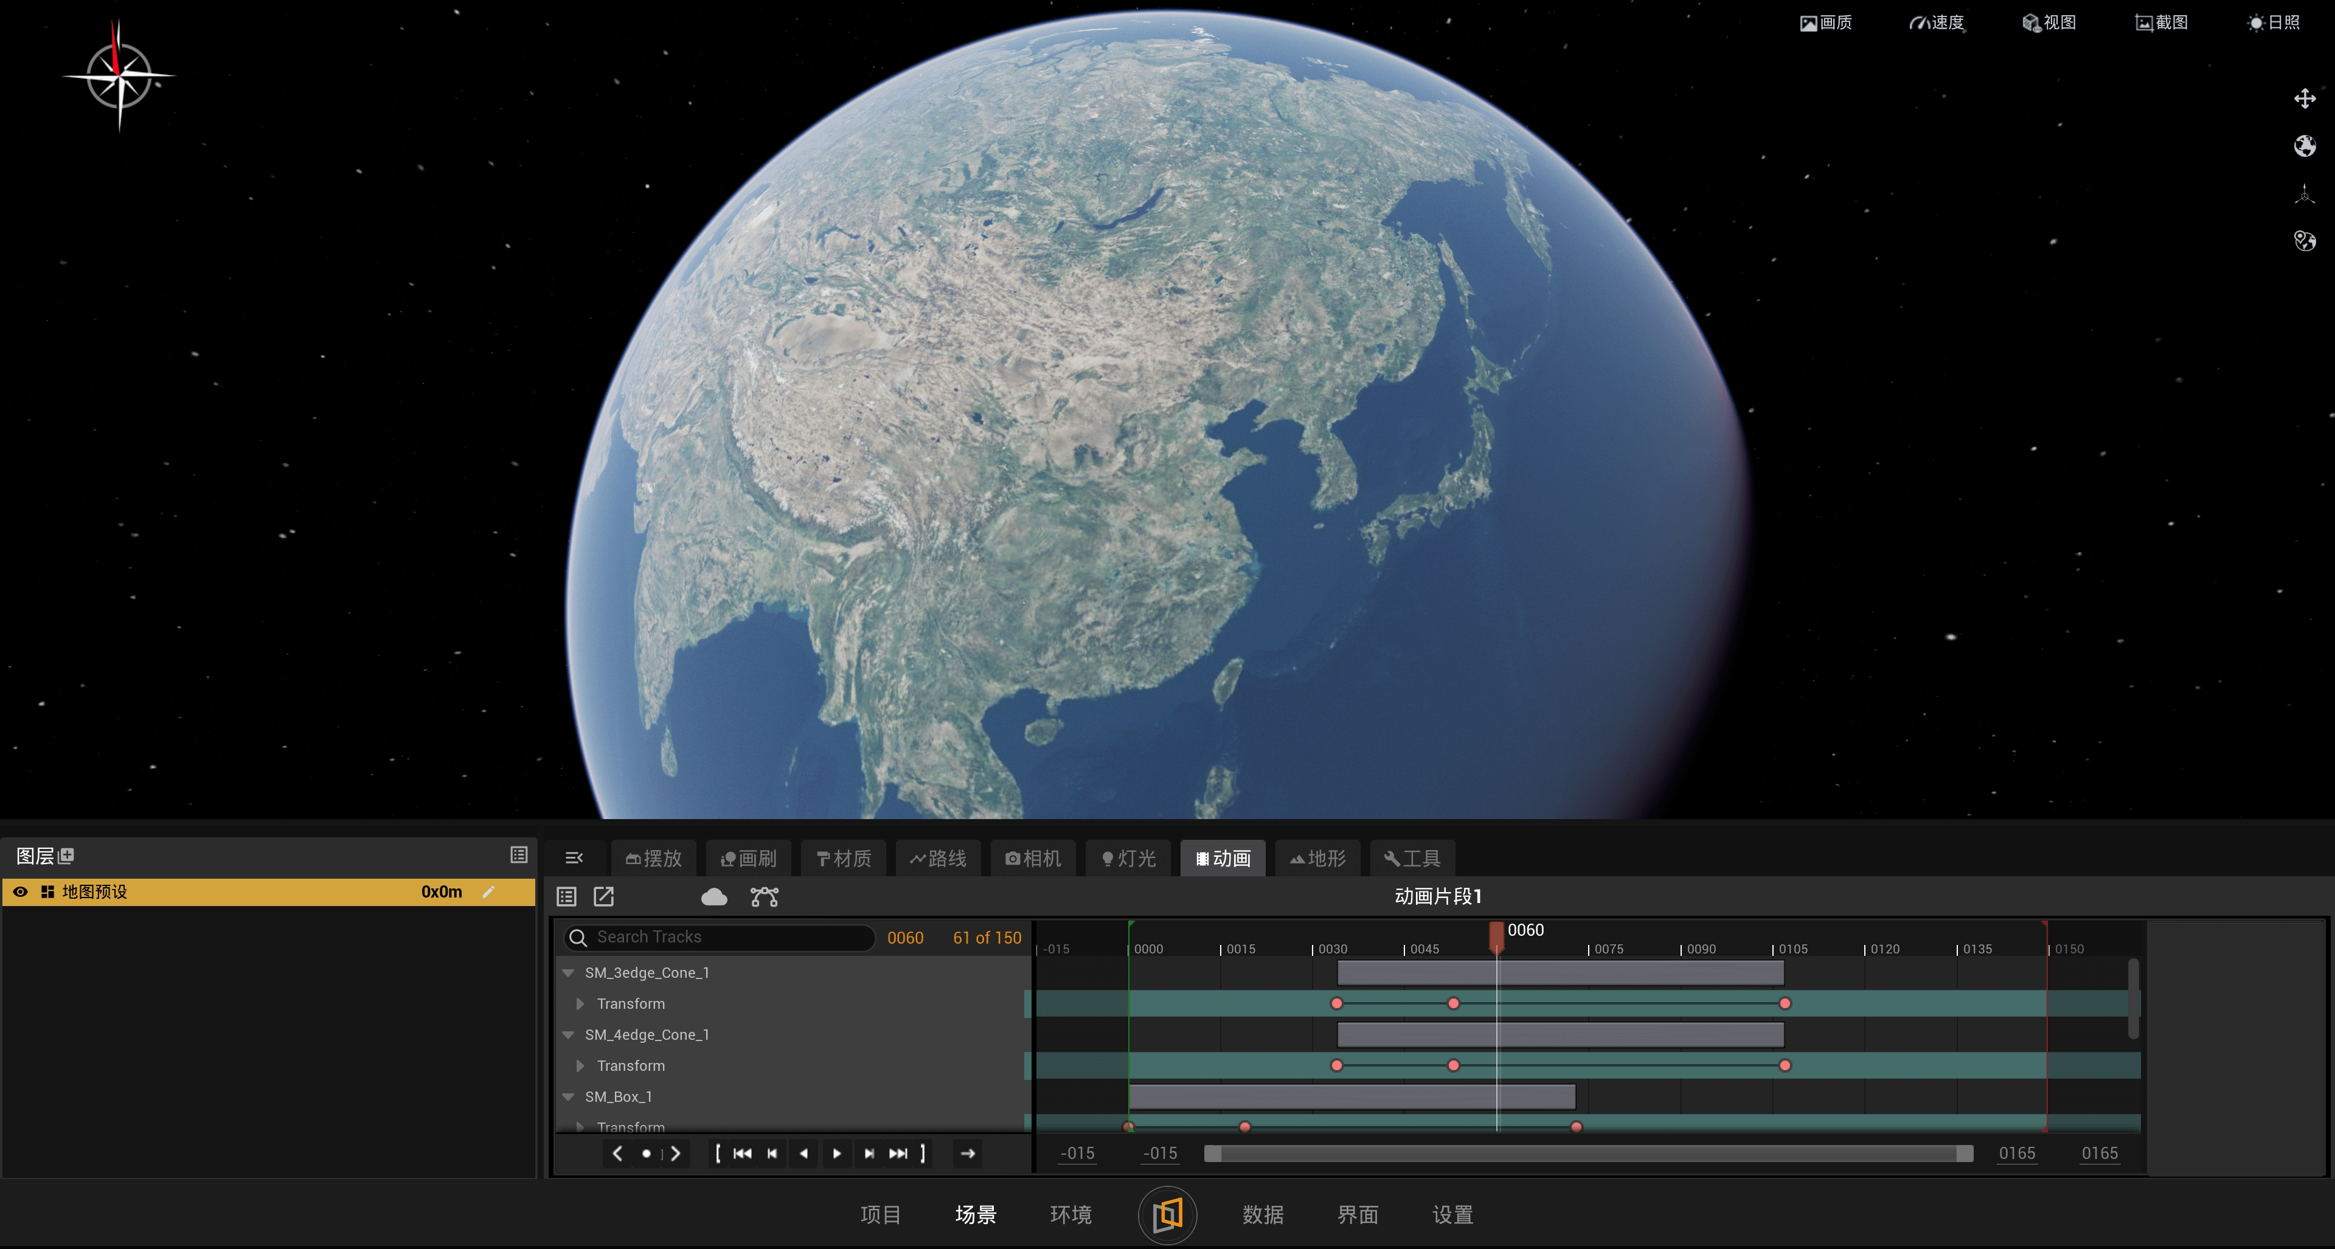Jump to the sequence start button

(x=741, y=1153)
